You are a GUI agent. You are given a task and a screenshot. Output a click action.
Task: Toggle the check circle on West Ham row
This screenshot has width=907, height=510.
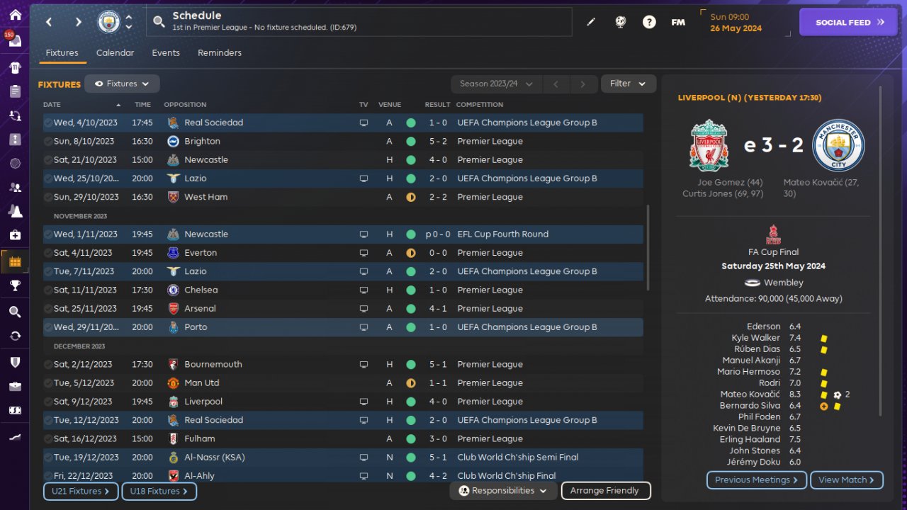coord(48,197)
